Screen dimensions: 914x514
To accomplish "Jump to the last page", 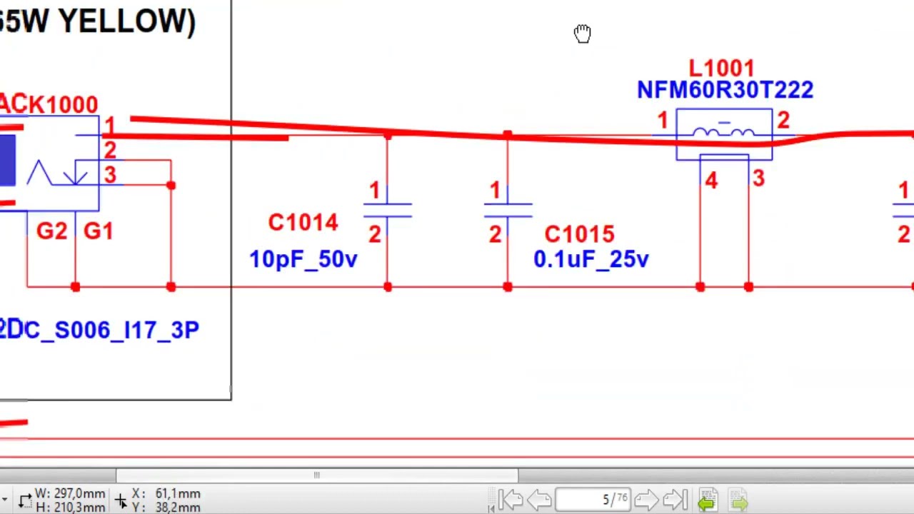I will [x=675, y=500].
